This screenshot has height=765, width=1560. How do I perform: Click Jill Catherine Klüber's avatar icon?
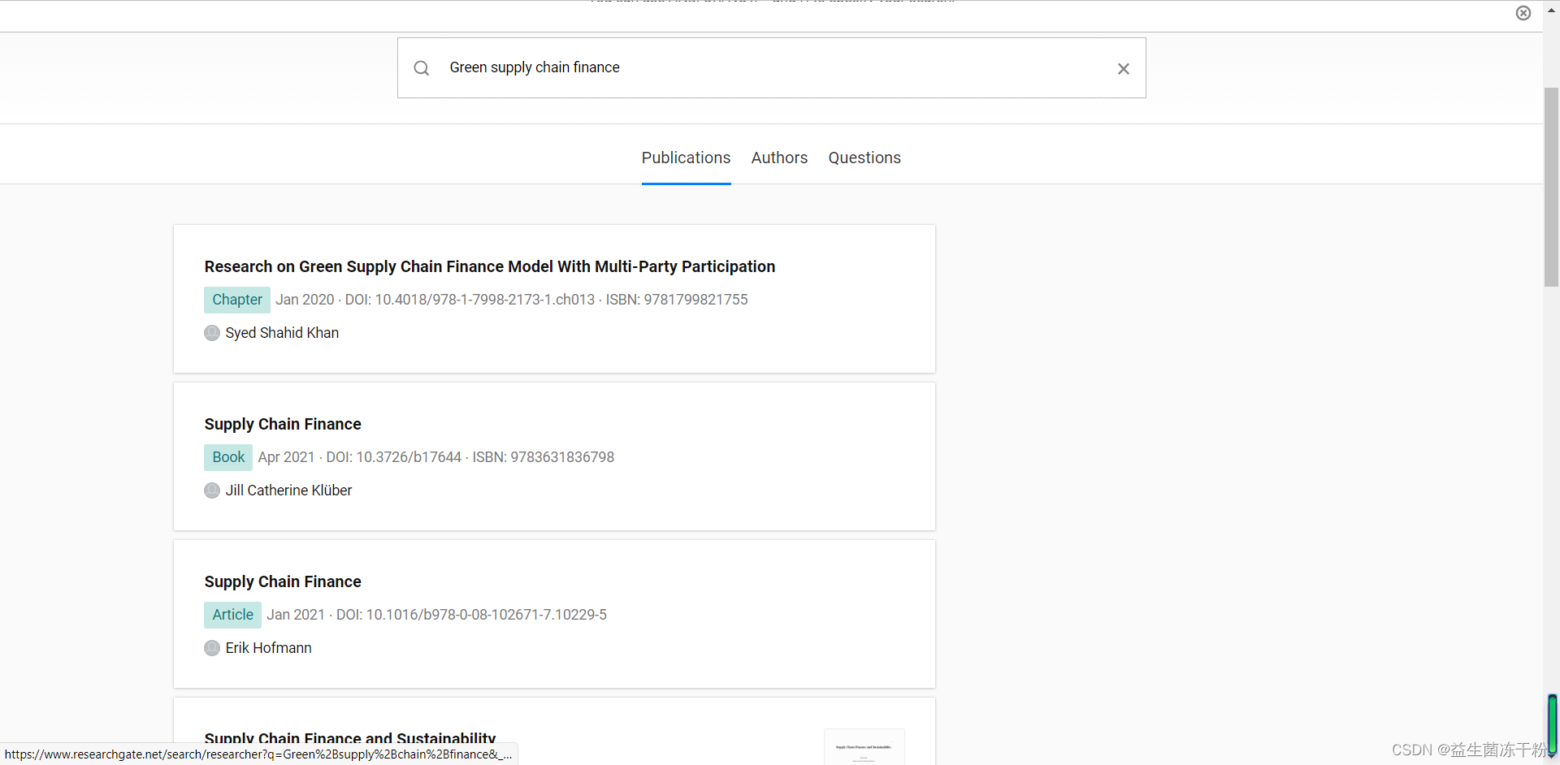coord(212,491)
